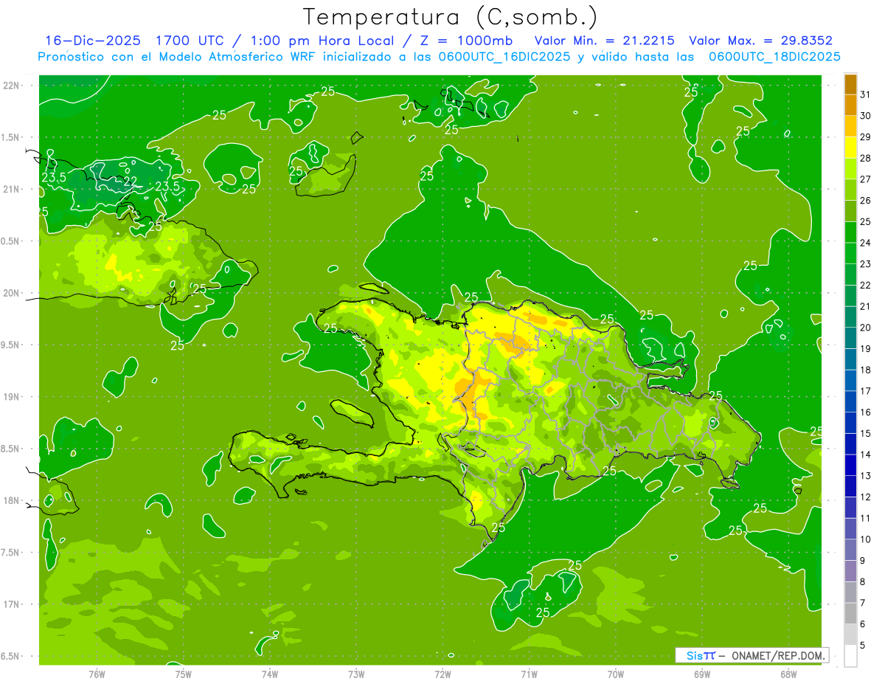
Task: Click the "15" value on the color scale
Action: pyautogui.click(x=865, y=433)
